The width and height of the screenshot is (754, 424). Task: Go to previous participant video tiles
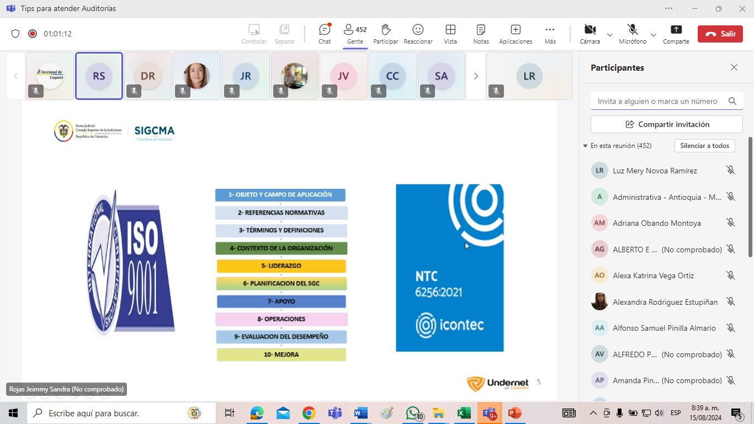(15, 76)
